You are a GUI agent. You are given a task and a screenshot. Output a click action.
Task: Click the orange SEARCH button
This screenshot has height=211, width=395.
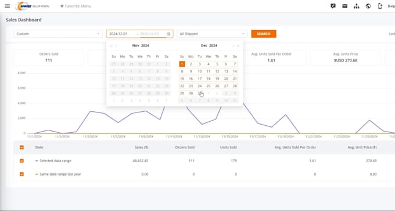point(264,34)
